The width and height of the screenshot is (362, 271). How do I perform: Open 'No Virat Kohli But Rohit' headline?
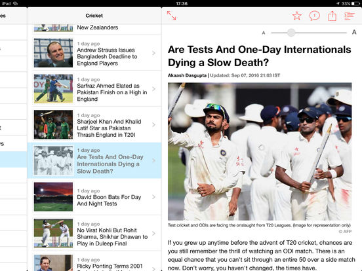point(112,237)
